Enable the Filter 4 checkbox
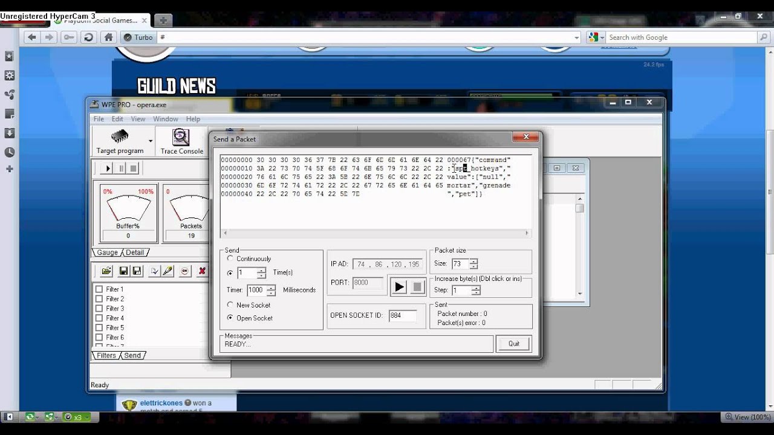The height and width of the screenshot is (435, 774). click(99, 318)
